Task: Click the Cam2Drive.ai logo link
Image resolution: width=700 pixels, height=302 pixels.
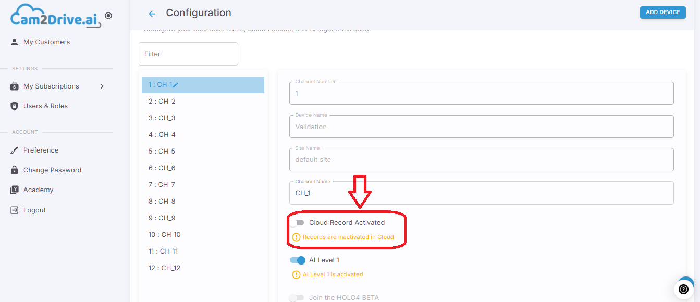Action: [x=56, y=16]
